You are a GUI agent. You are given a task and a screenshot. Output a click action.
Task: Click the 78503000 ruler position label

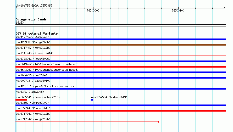click(93, 10)
